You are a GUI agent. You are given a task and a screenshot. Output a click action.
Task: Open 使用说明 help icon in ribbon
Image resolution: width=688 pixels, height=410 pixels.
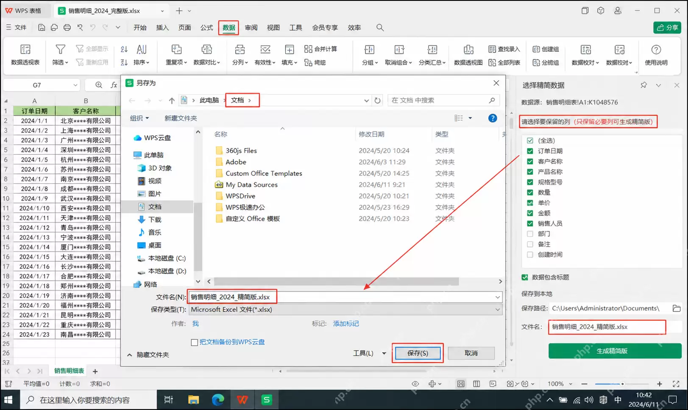[656, 50]
